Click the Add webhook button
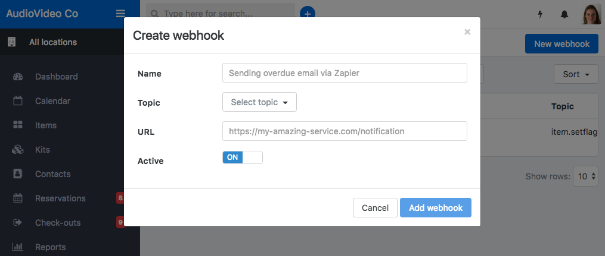Image resolution: width=605 pixels, height=256 pixels. coord(436,207)
